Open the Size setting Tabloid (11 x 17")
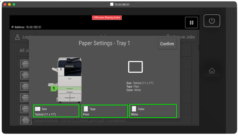Screen dimensions: 238x136 point(56,111)
